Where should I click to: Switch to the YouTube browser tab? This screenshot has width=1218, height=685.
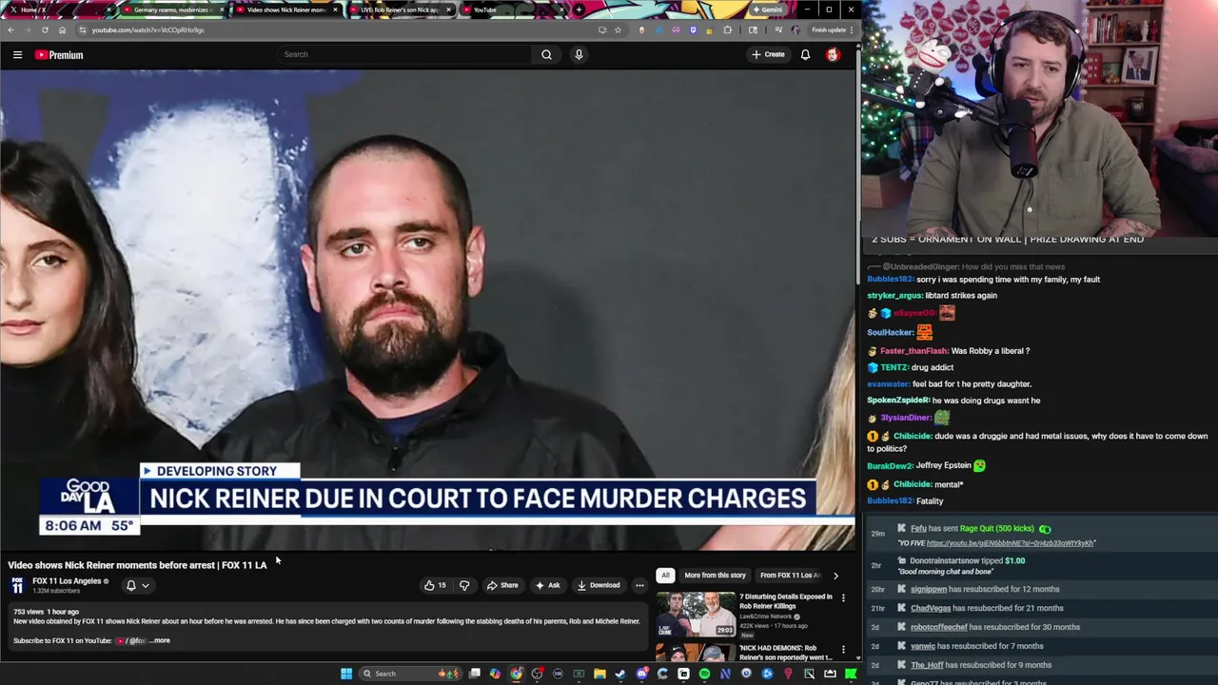click(x=514, y=10)
